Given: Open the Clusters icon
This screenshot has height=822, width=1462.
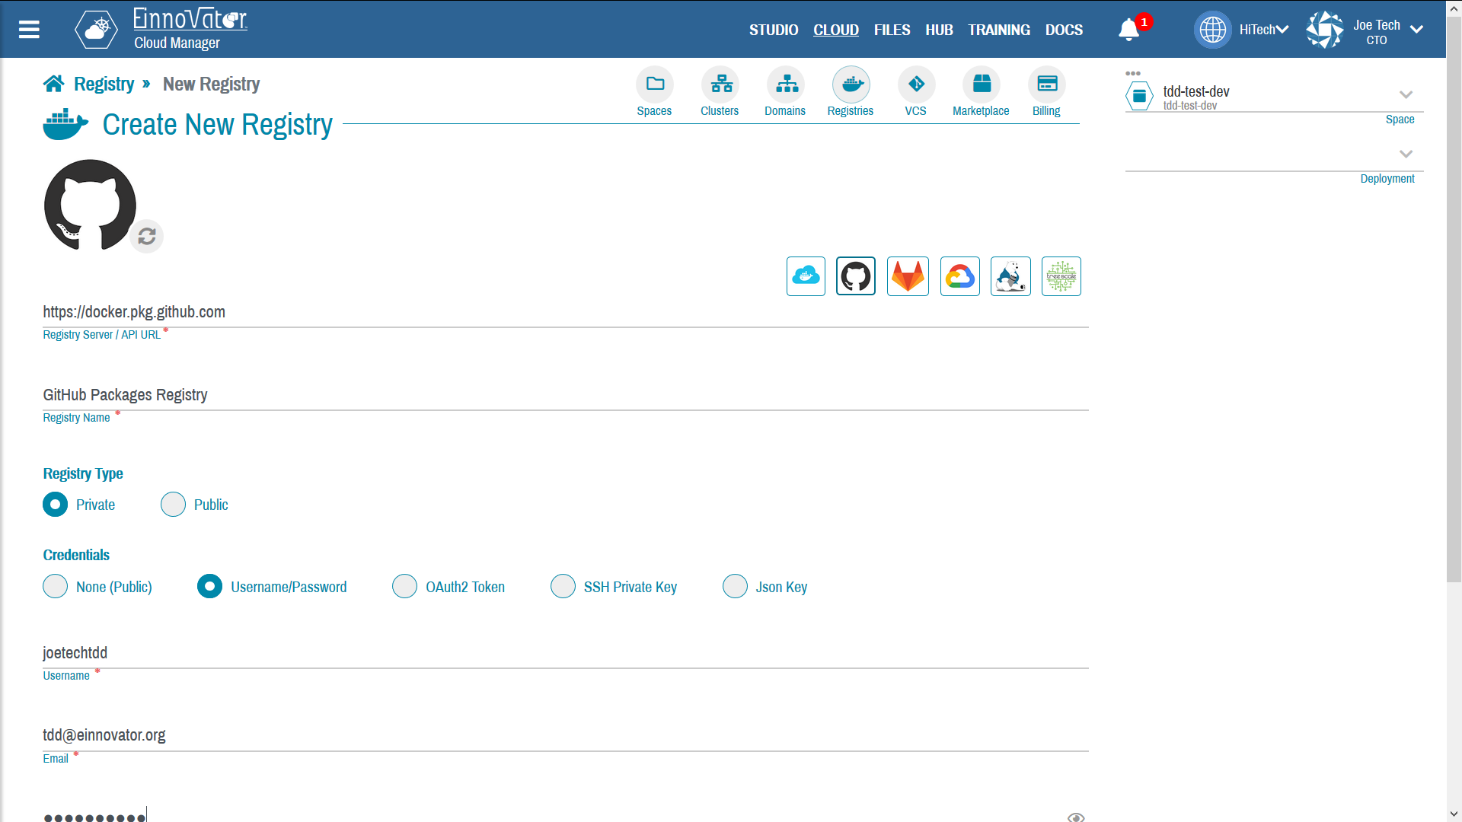Looking at the screenshot, I should tap(720, 84).
